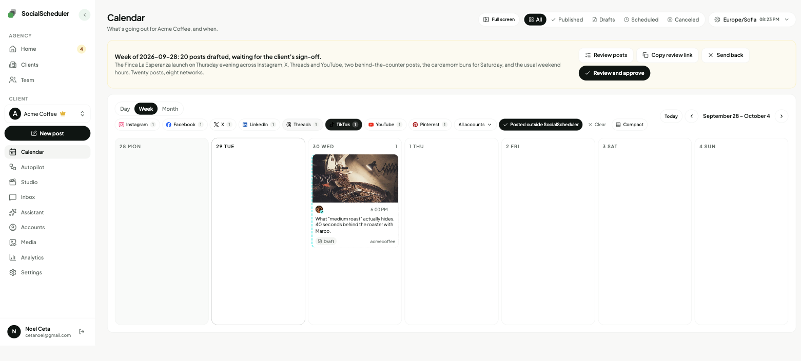The image size is (801, 361).
Task: Select the 3 SAT day column
Action: point(645,231)
